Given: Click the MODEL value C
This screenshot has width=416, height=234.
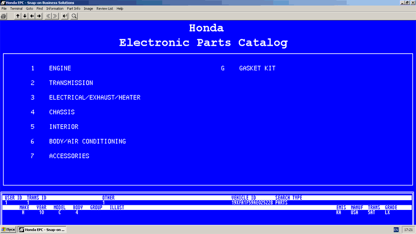Looking at the screenshot, I should [x=60, y=213].
